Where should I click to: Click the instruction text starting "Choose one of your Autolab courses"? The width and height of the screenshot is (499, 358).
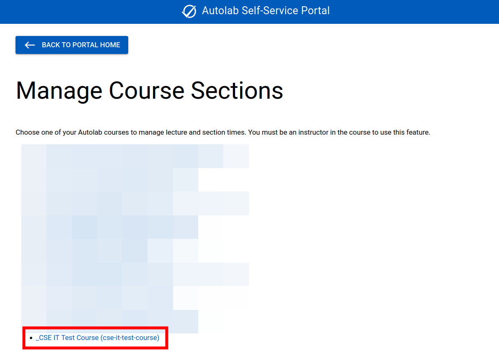(x=223, y=132)
